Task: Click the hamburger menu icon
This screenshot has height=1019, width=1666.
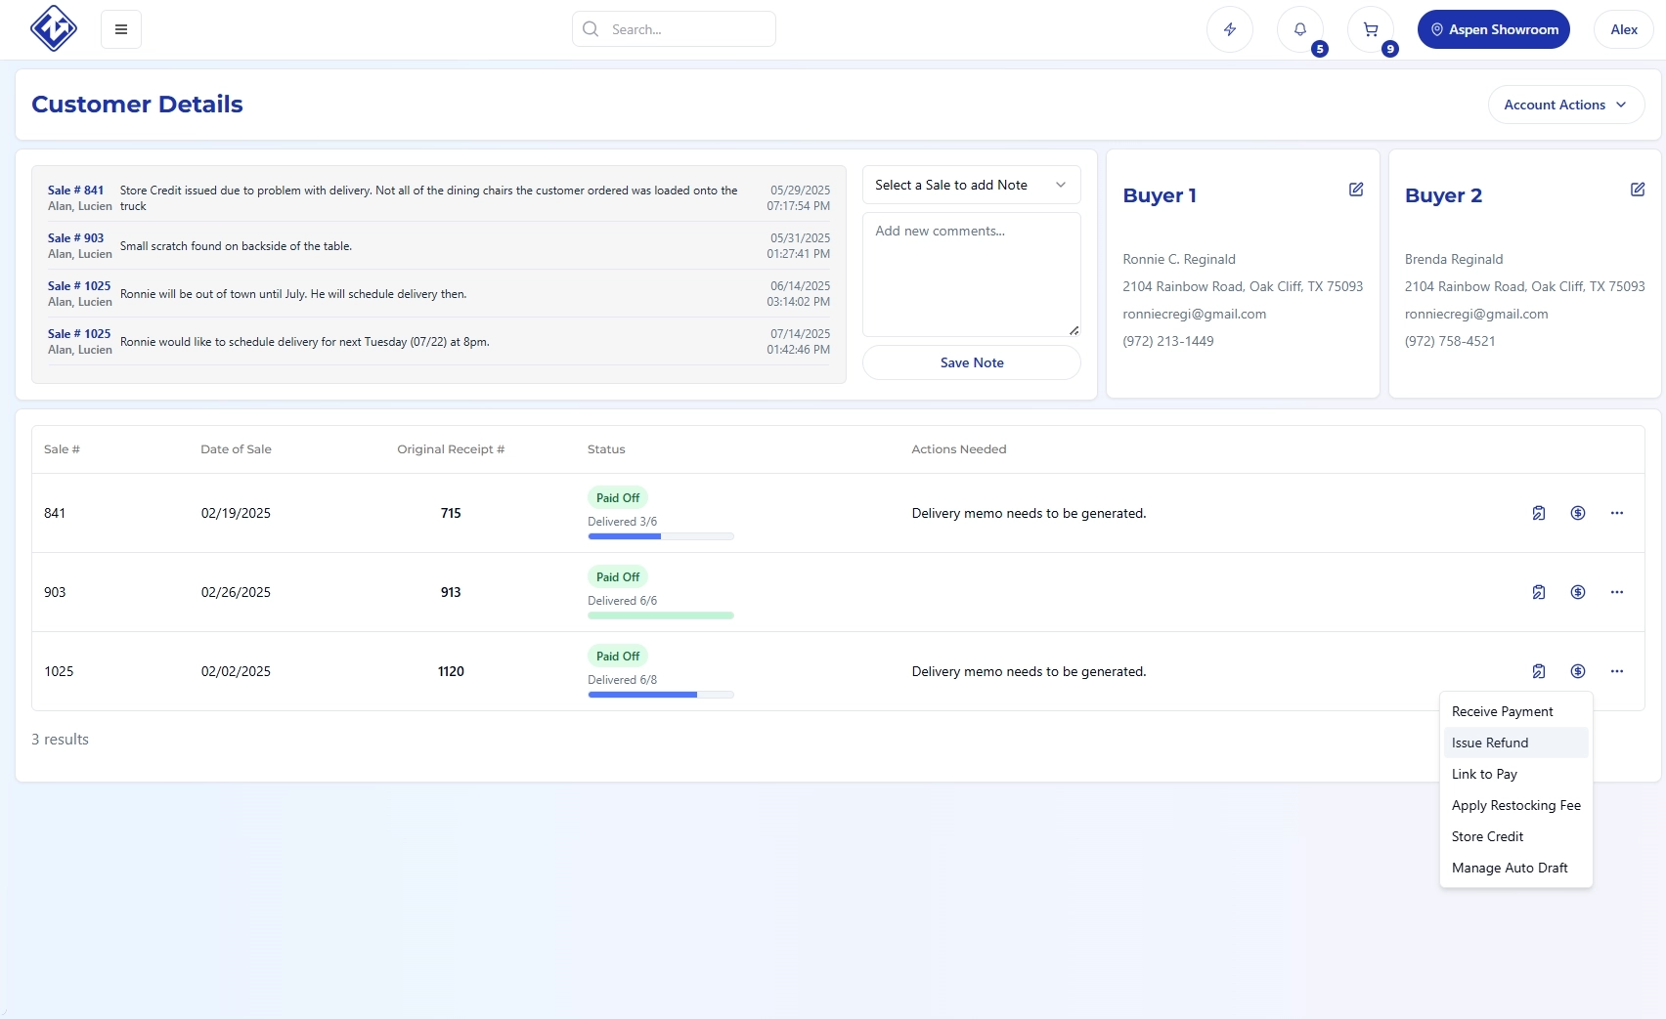Action: point(121,29)
